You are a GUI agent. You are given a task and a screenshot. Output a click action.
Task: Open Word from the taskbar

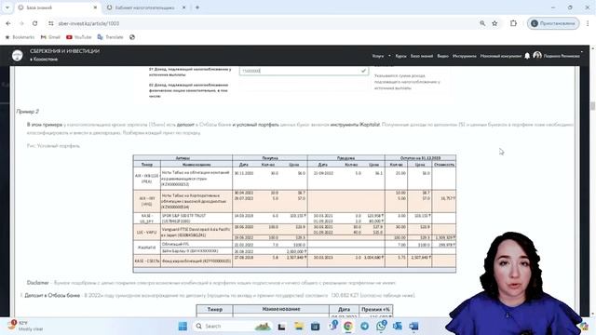pos(413,327)
